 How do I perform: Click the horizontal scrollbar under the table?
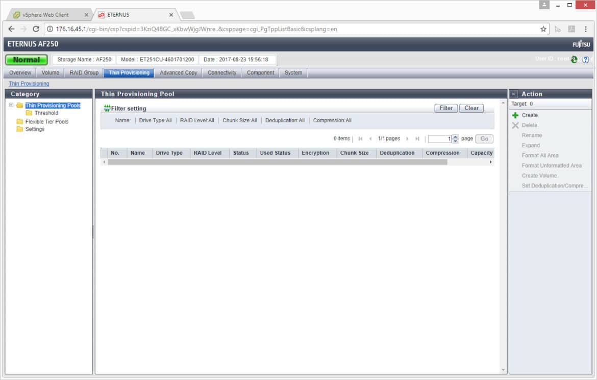278,162
